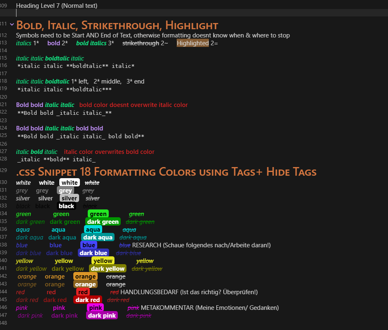The height and width of the screenshot is (330, 388).
Task: Click the dark red highlighted badge
Action: pos(87,300)
